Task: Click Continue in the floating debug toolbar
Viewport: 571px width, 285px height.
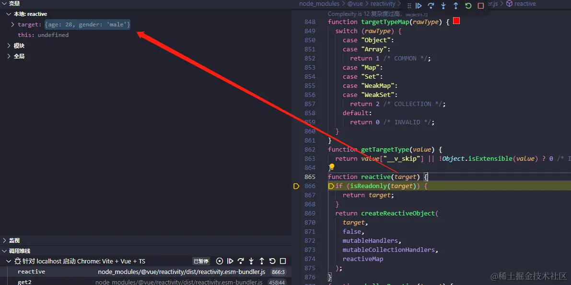Action: point(419,5)
